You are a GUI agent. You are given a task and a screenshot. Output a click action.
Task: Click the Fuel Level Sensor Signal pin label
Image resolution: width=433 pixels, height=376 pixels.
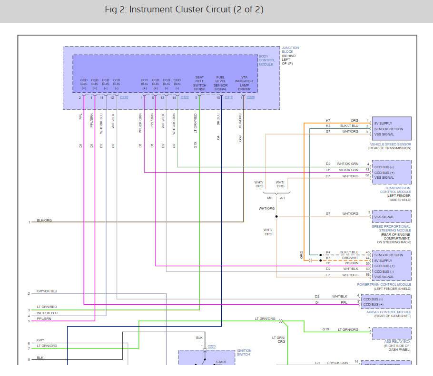[220, 83]
